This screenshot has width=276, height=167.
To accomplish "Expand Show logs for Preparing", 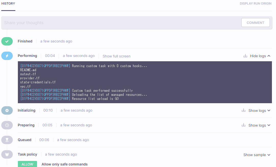I will point(259,125).
